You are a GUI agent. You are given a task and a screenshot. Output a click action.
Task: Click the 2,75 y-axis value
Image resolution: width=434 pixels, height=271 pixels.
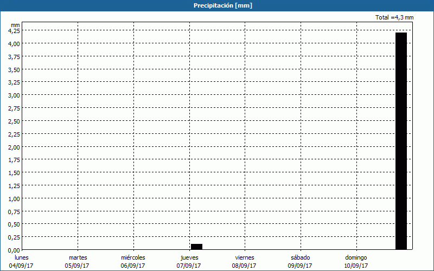tap(14, 108)
